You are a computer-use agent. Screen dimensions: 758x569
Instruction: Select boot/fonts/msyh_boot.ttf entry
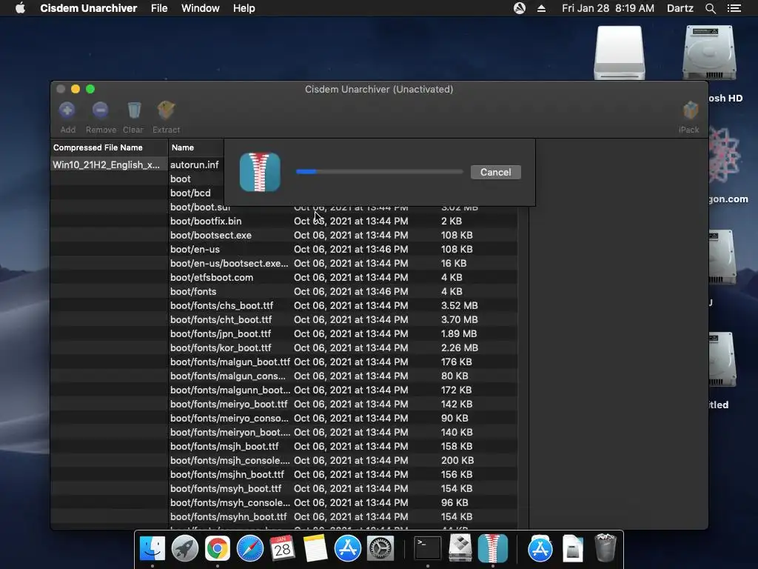343,488
